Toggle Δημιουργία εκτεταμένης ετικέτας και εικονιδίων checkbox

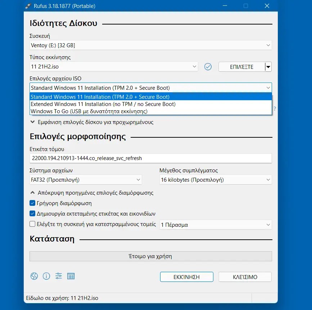tap(32, 213)
